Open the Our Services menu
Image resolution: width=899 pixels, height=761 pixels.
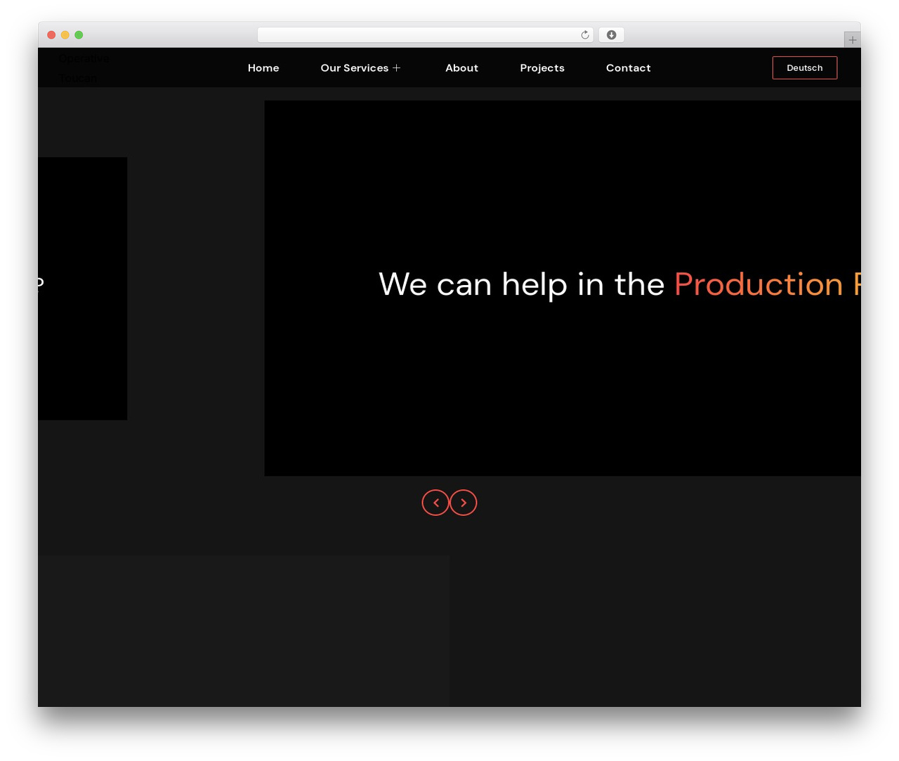click(x=355, y=68)
